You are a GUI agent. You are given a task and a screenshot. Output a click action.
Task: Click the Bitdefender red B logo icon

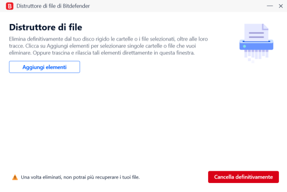tap(10, 6)
